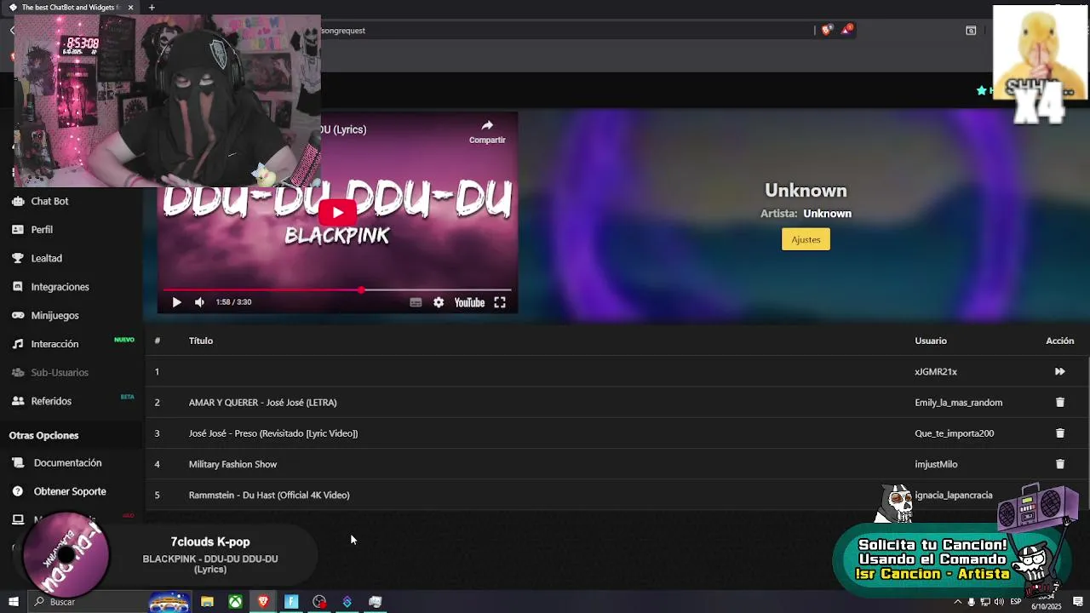
Task: Click the Título column header
Action: click(201, 341)
